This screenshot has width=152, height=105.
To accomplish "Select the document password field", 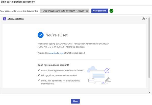I will tap(65, 11).
